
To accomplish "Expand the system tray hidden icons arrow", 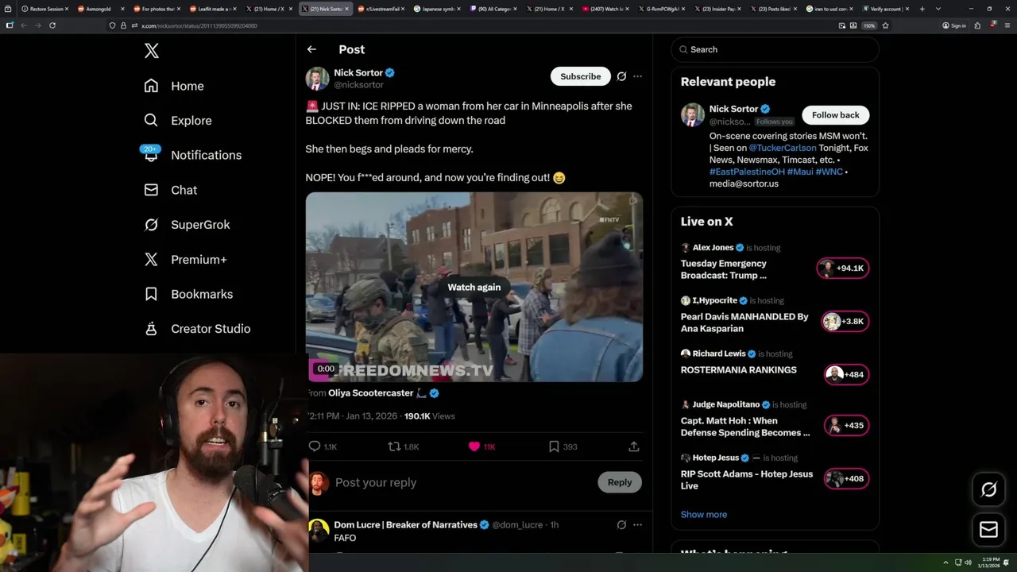I will coord(945,562).
